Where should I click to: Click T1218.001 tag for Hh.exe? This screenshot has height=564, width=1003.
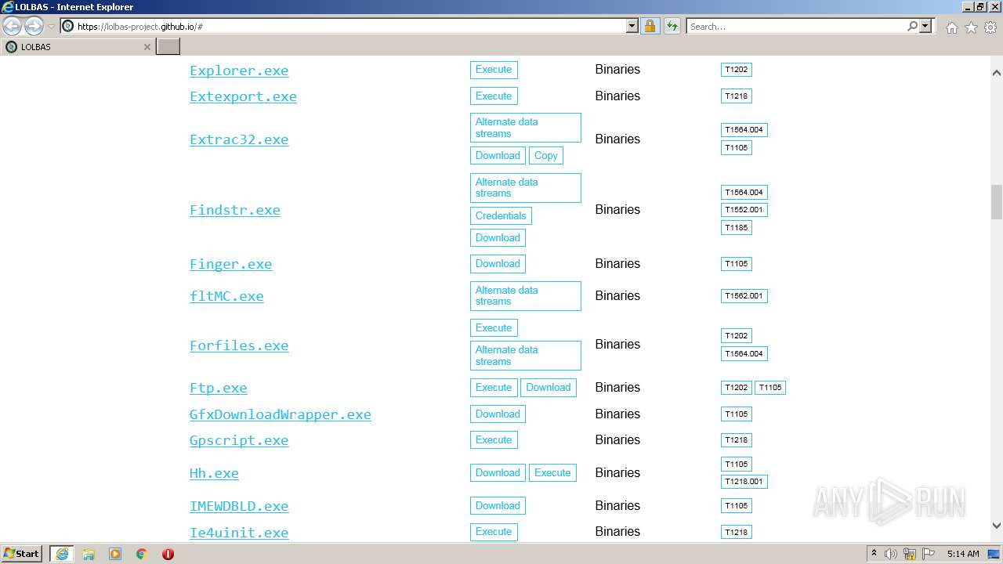click(744, 482)
